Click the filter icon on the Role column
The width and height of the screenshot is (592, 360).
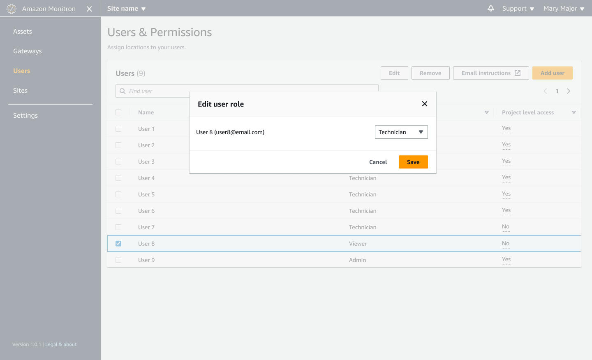pos(486,112)
